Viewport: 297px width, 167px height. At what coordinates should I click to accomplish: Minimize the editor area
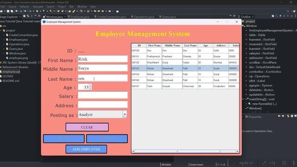(x=230, y=16)
